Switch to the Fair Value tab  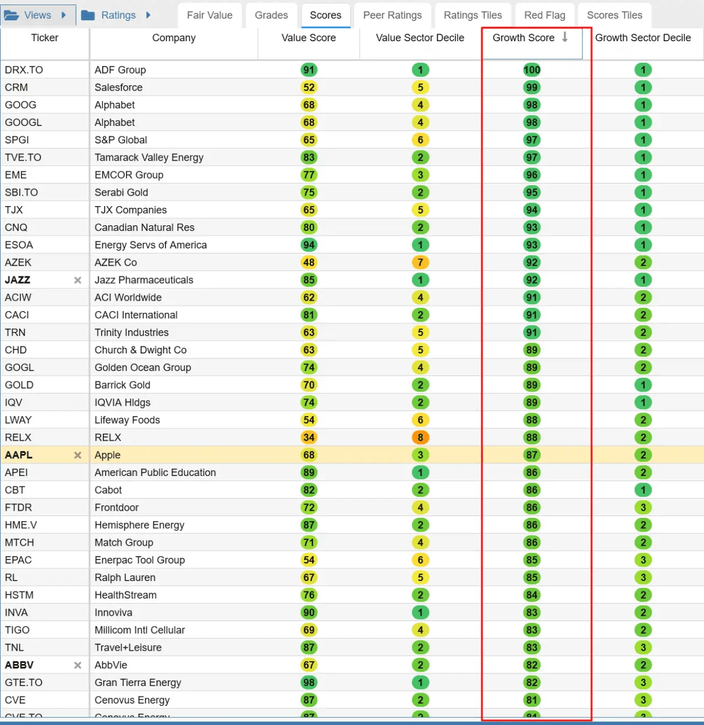tap(210, 15)
